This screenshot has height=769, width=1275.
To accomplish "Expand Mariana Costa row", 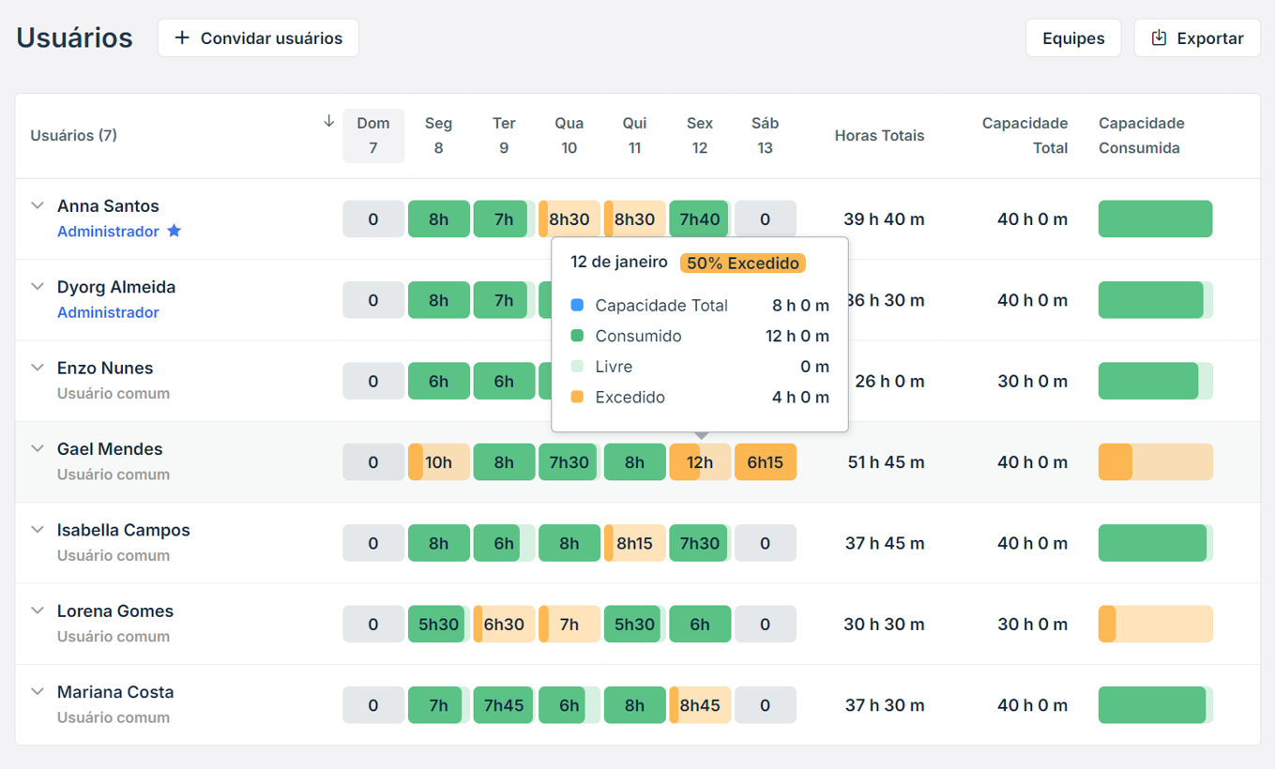I will 38,691.
